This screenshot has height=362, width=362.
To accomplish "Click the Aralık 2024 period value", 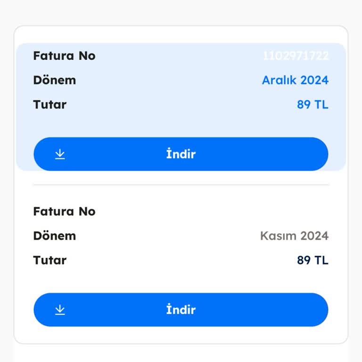I will (x=295, y=80).
